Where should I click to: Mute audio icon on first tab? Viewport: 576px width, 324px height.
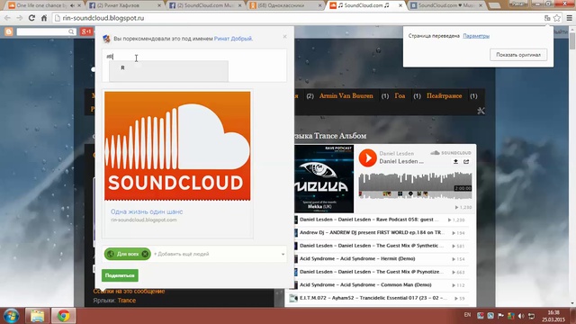click(72, 5)
